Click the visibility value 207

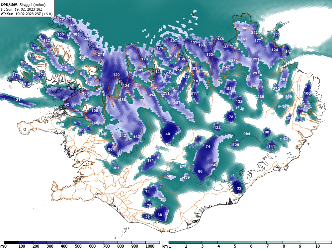coord(174,41)
